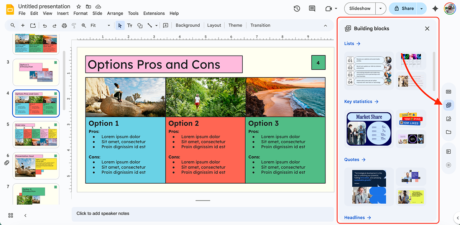Select the Text box tool
The height and width of the screenshot is (225, 460).
130,25
